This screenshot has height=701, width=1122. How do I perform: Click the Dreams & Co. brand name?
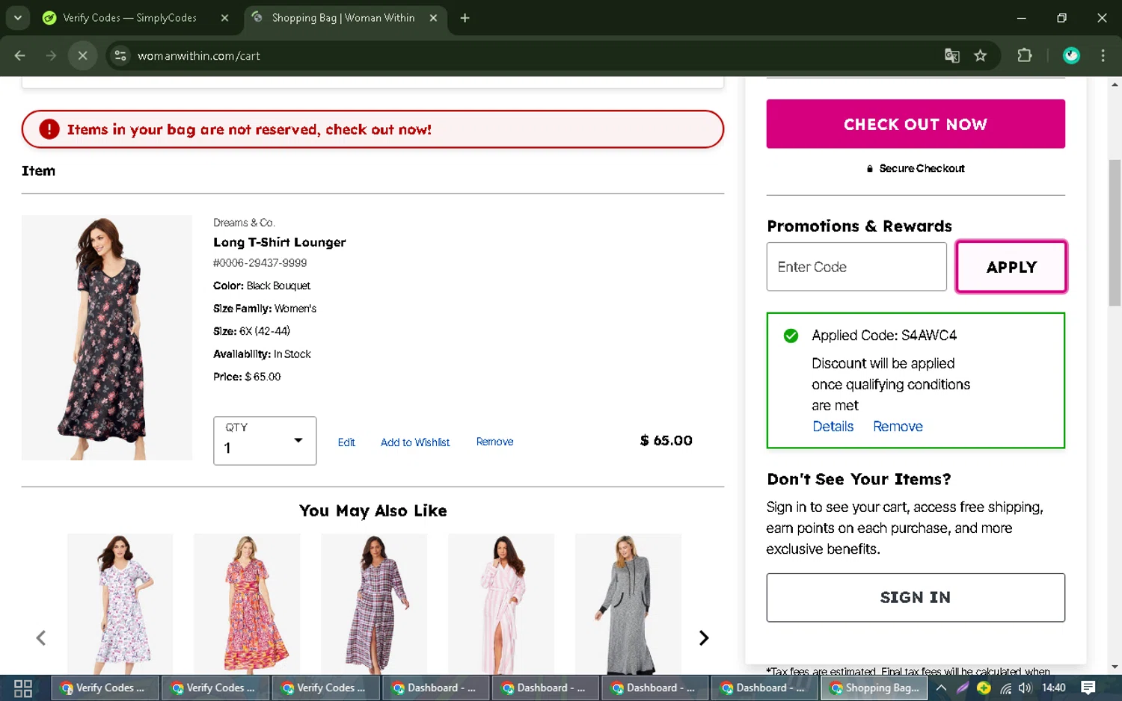pyautogui.click(x=245, y=223)
